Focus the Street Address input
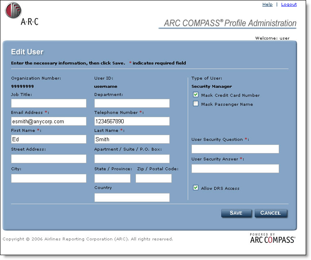This screenshot has width=311, height=260. pos(49,159)
